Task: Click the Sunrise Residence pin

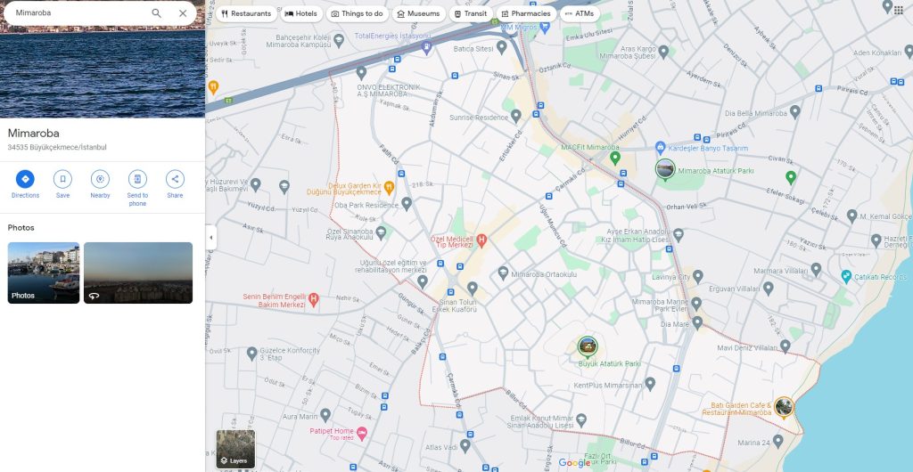Action: click(x=516, y=117)
